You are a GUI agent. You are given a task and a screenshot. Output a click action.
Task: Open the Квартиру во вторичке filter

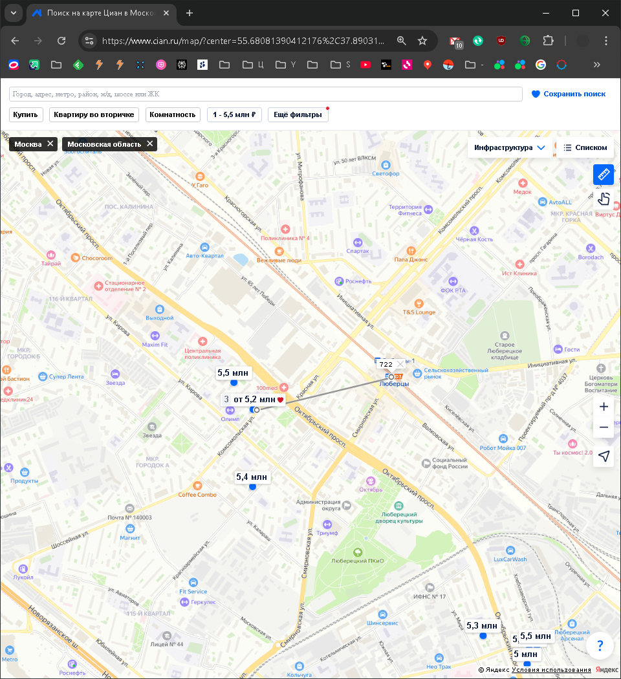(x=94, y=114)
